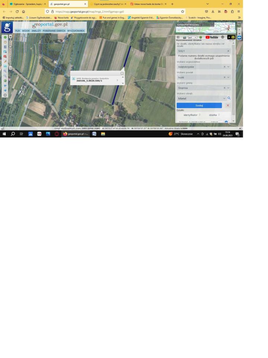Viewport: 268px width, 358px height.
Task: Go to next map view with right arrow
Action: [5, 90]
